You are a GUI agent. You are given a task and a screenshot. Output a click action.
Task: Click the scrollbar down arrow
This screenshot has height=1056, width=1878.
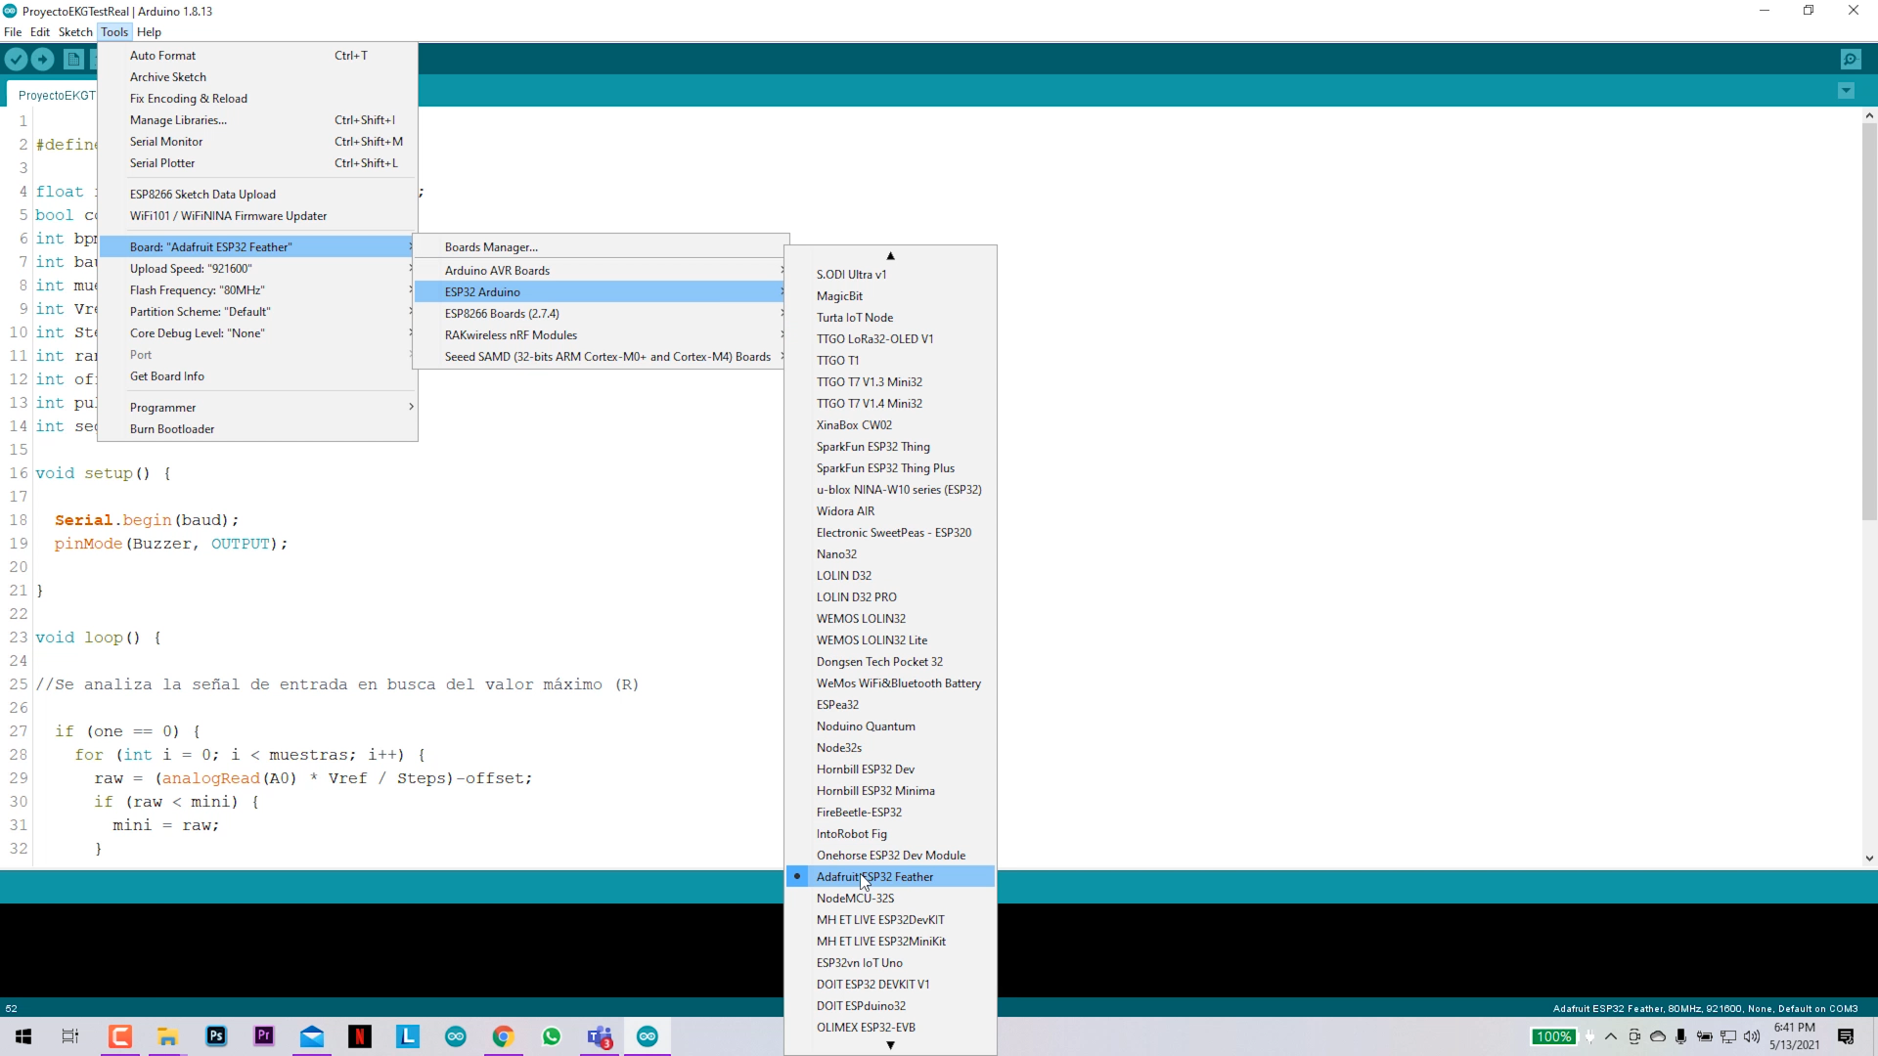(x=1868, y=858)
